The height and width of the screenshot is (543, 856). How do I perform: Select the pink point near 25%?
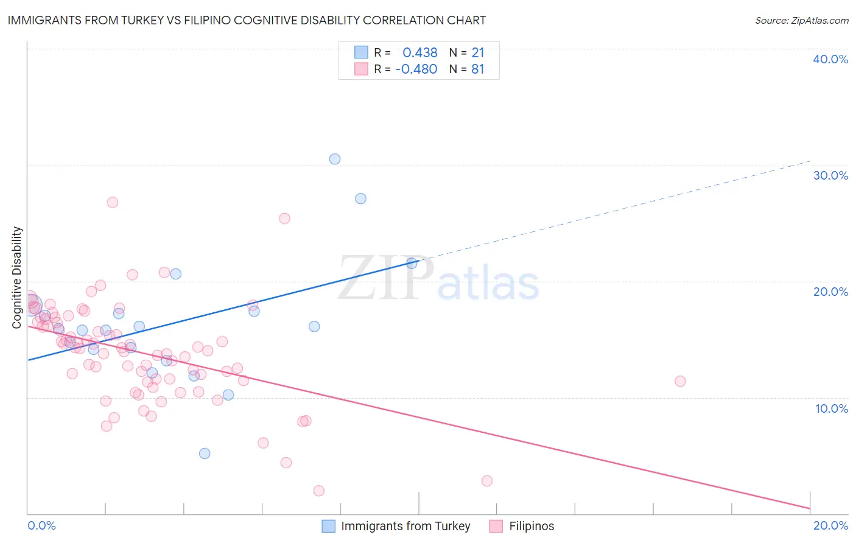tap(284, 219)
